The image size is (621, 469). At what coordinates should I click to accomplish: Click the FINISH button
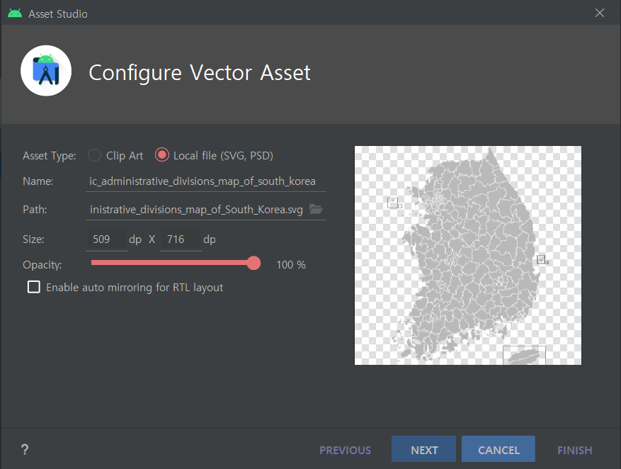pyautogui.click(x=574, y=450)
